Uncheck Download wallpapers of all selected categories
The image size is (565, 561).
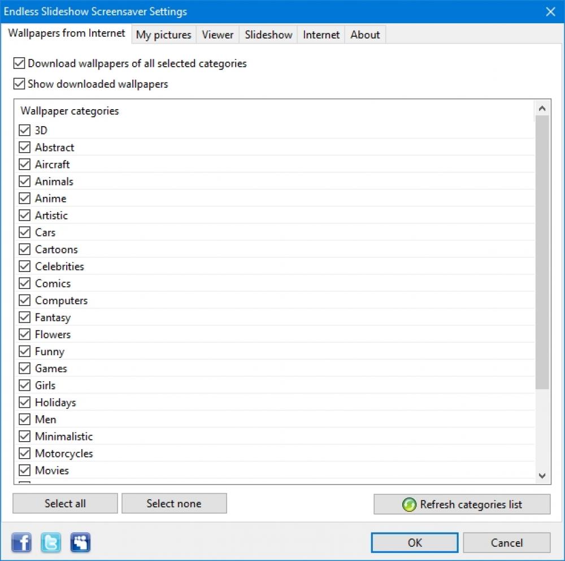[19, 63]
